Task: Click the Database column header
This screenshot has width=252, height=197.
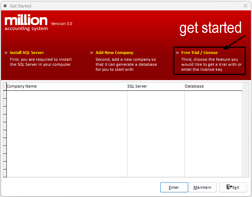Action: click(213, 86)
